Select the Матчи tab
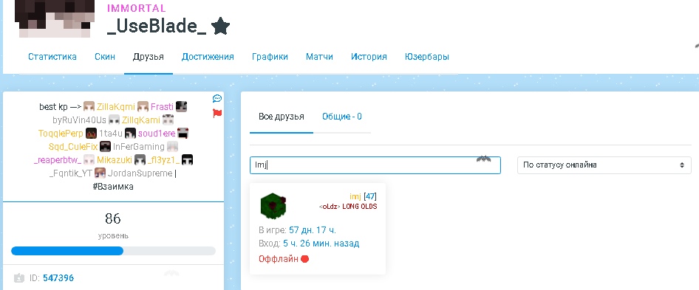 tap(319, 57)
